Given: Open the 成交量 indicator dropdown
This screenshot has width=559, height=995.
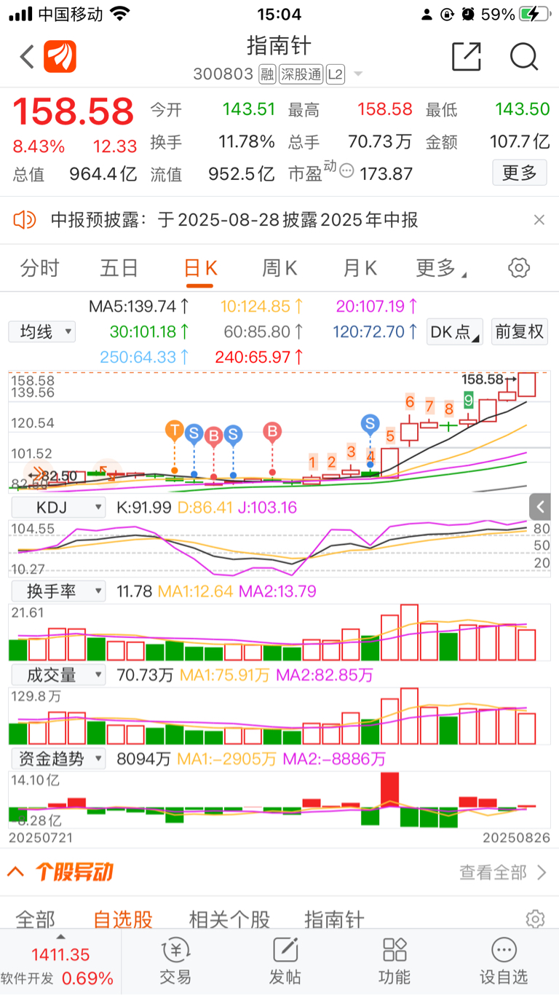Looking at the screenshot, I should click(58, 675).
